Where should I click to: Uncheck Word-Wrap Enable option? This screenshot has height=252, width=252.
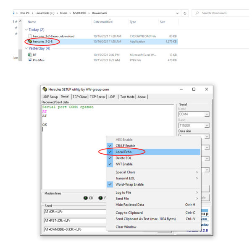coord(129,184)
